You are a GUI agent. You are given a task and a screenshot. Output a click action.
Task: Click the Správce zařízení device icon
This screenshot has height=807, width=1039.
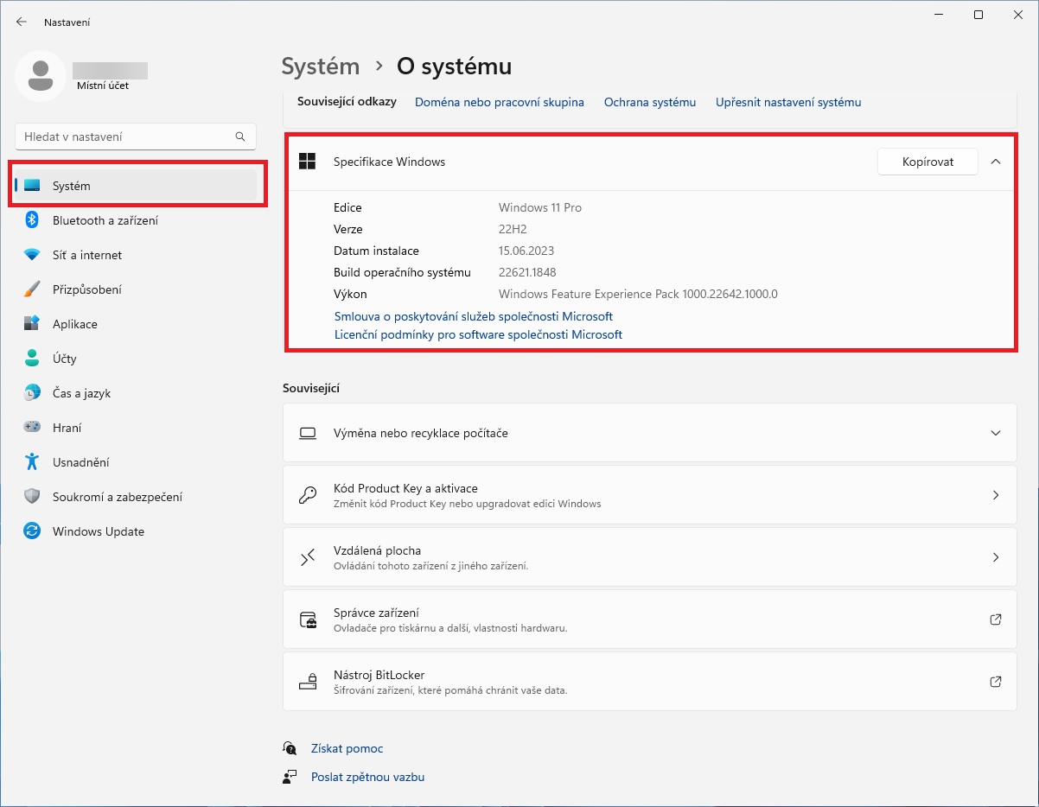[x=307, y=620]
